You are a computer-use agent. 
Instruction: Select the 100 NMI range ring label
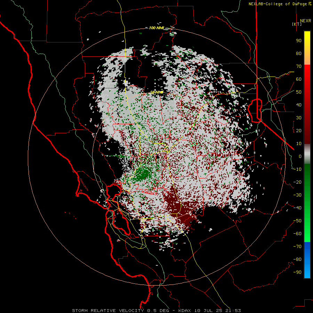coord(156,28)
